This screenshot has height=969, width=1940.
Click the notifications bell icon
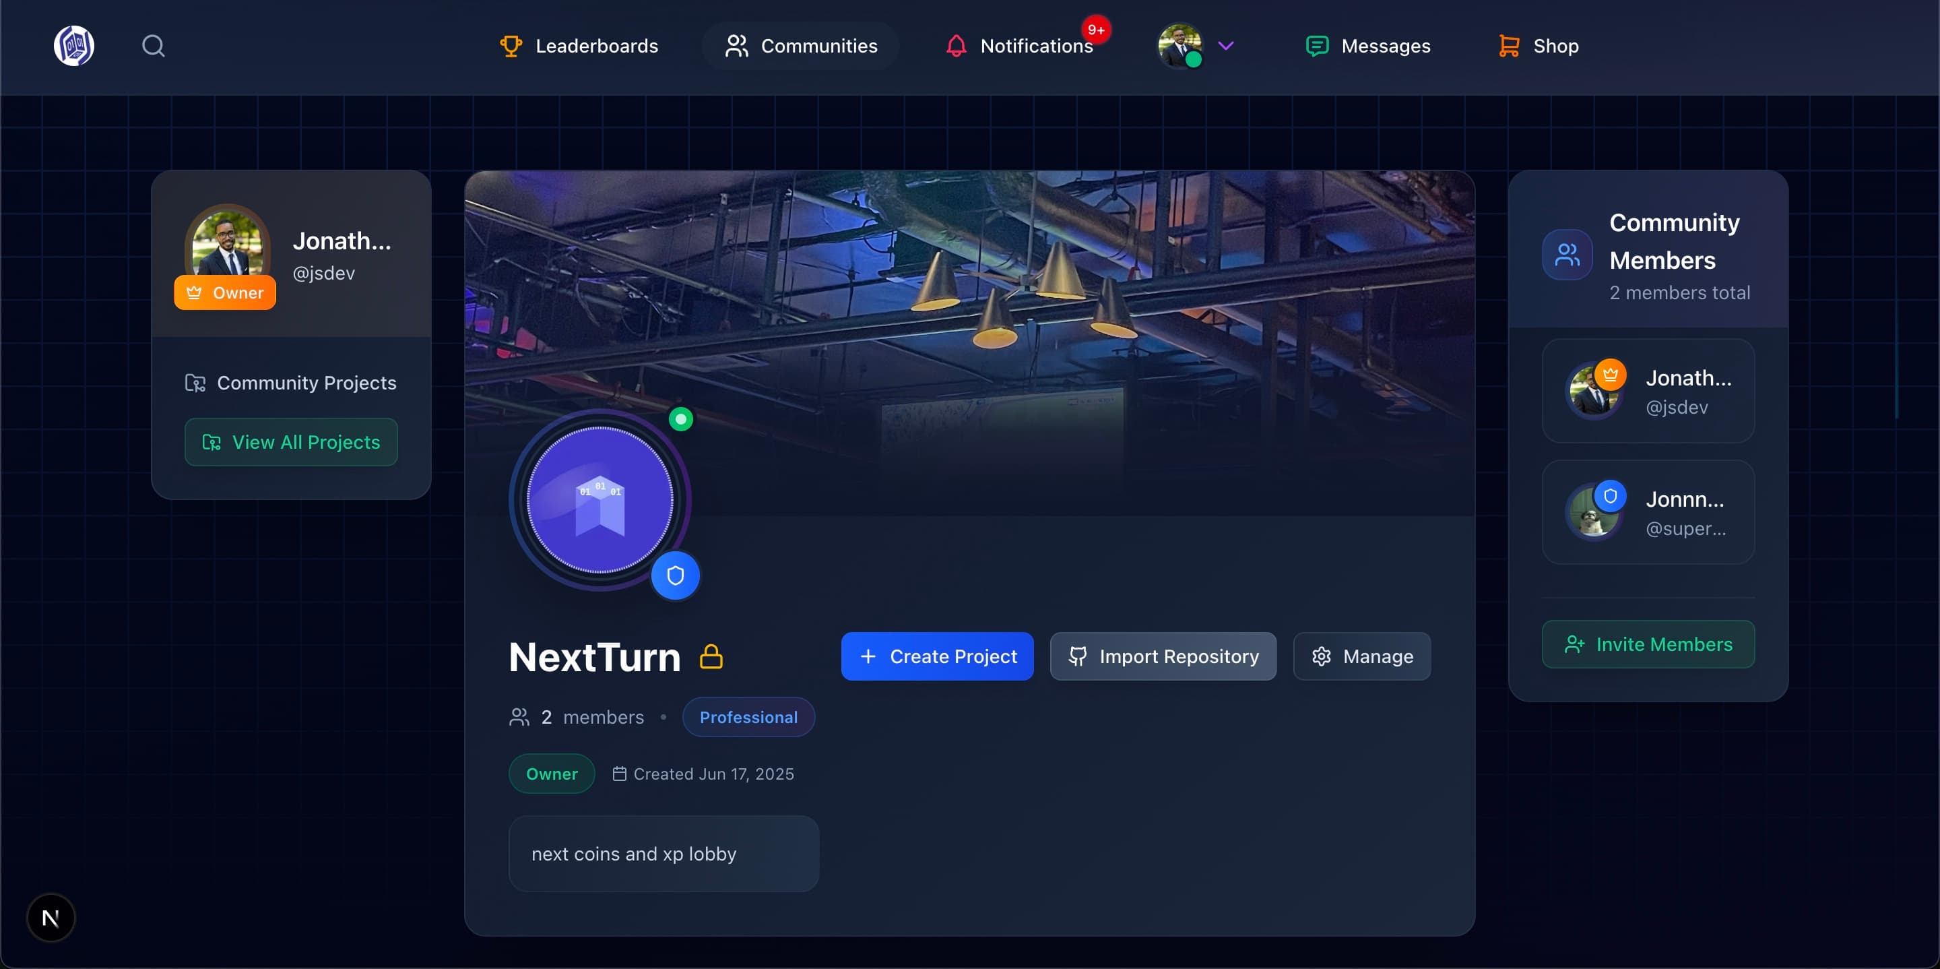(x=956, y=46)
